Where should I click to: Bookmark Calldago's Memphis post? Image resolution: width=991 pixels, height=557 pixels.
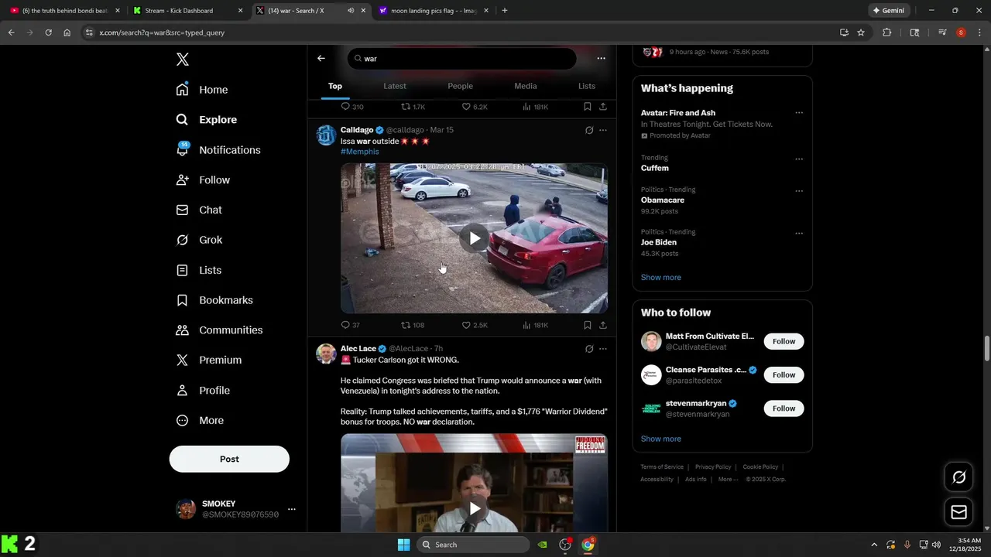588,325
